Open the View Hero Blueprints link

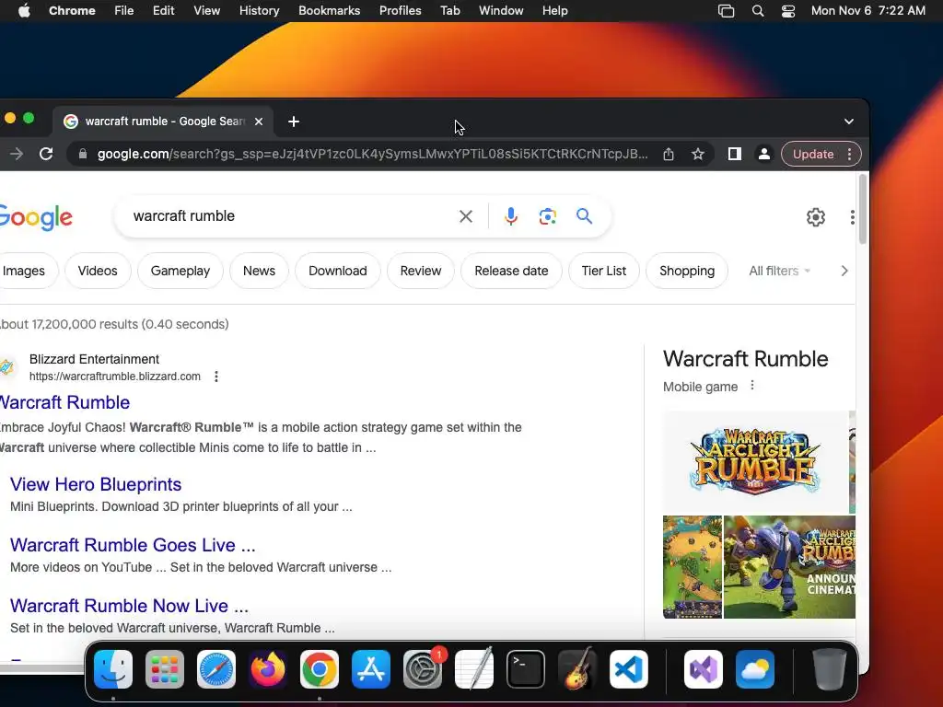[96, 484]
